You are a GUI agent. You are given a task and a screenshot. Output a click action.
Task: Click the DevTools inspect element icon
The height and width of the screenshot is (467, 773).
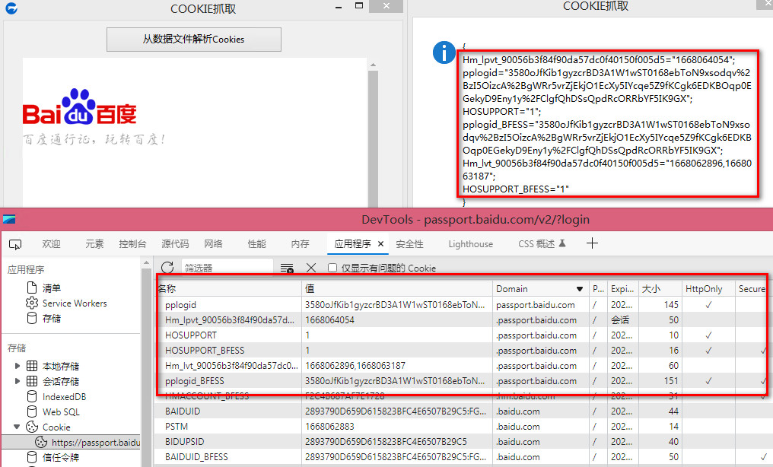pyautogui.click(x=15, y=244)
